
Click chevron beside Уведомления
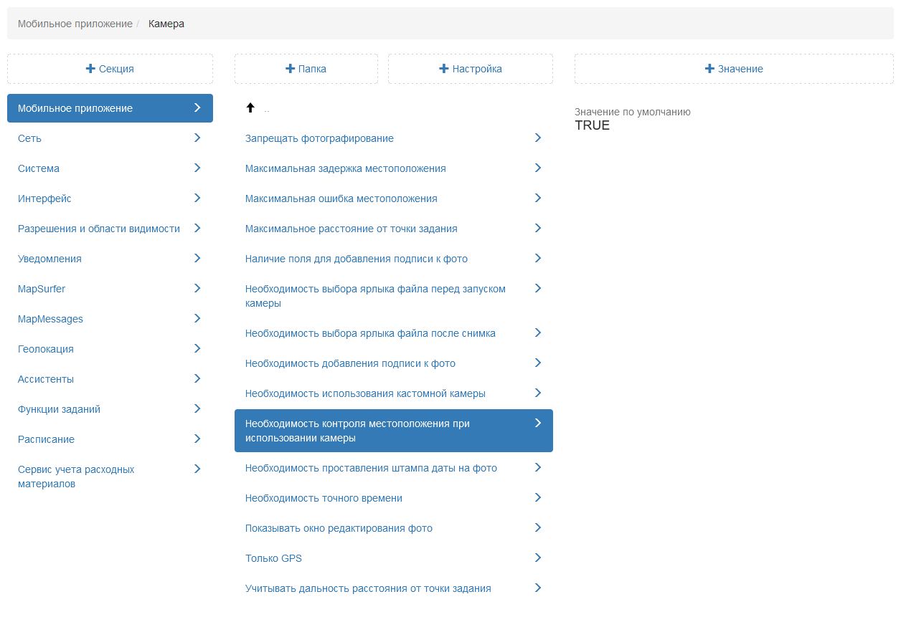coord(197,258)
